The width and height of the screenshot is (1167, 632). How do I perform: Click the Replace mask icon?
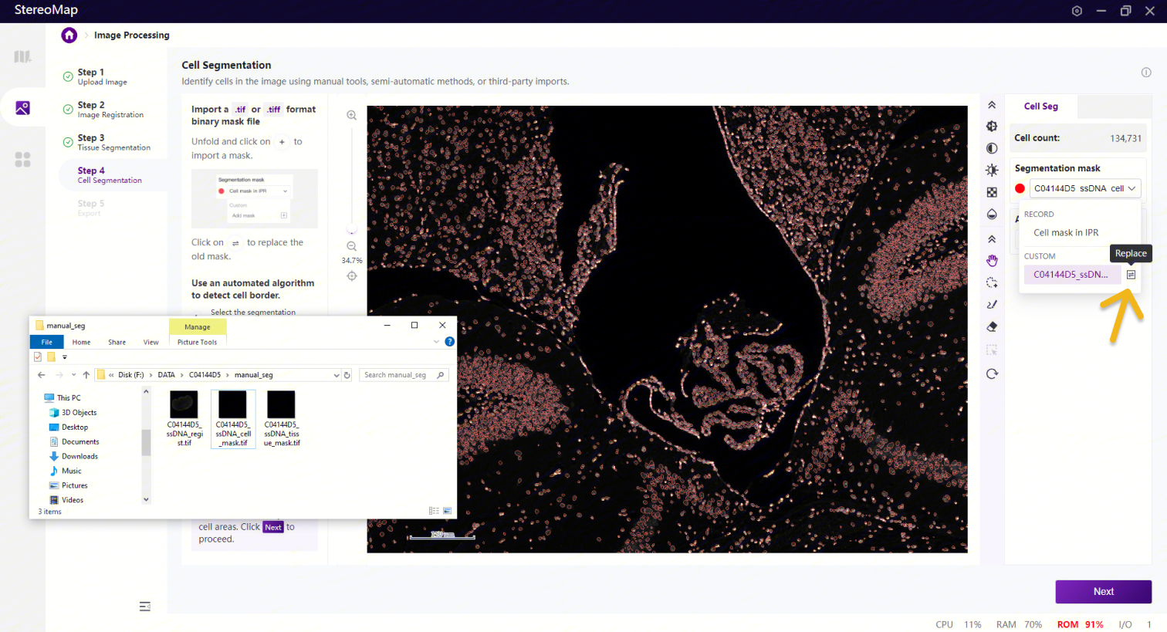(x=1131, y=275)
